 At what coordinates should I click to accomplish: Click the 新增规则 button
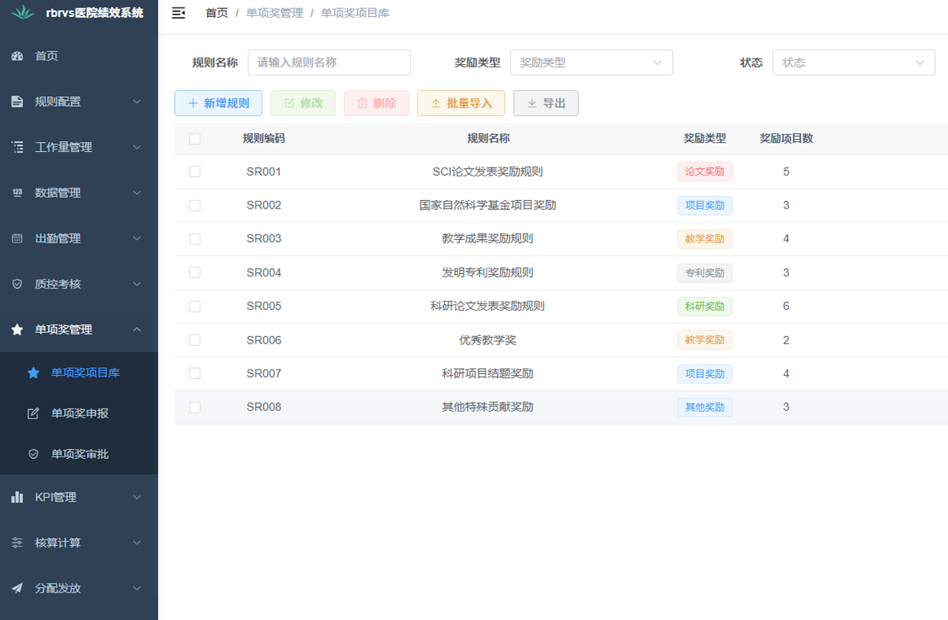click(x=218, y=102)
